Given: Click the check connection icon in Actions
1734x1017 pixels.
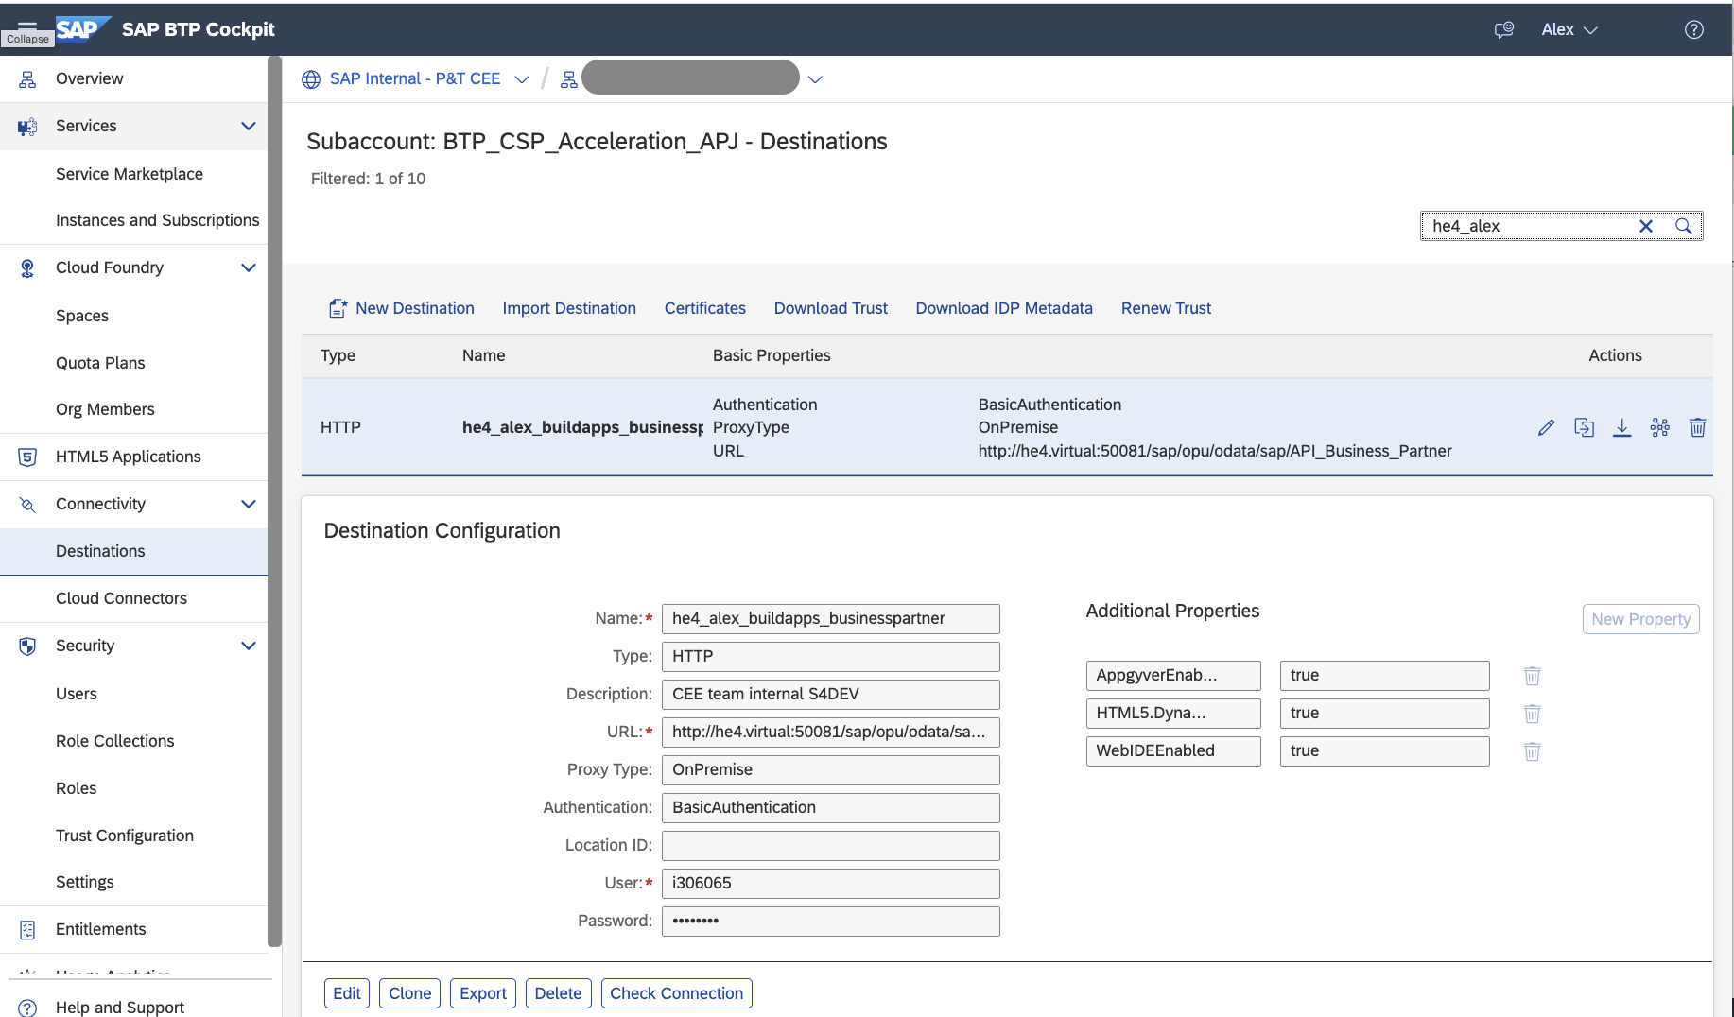Looking at the screenshot, I should click(1659, 428).
